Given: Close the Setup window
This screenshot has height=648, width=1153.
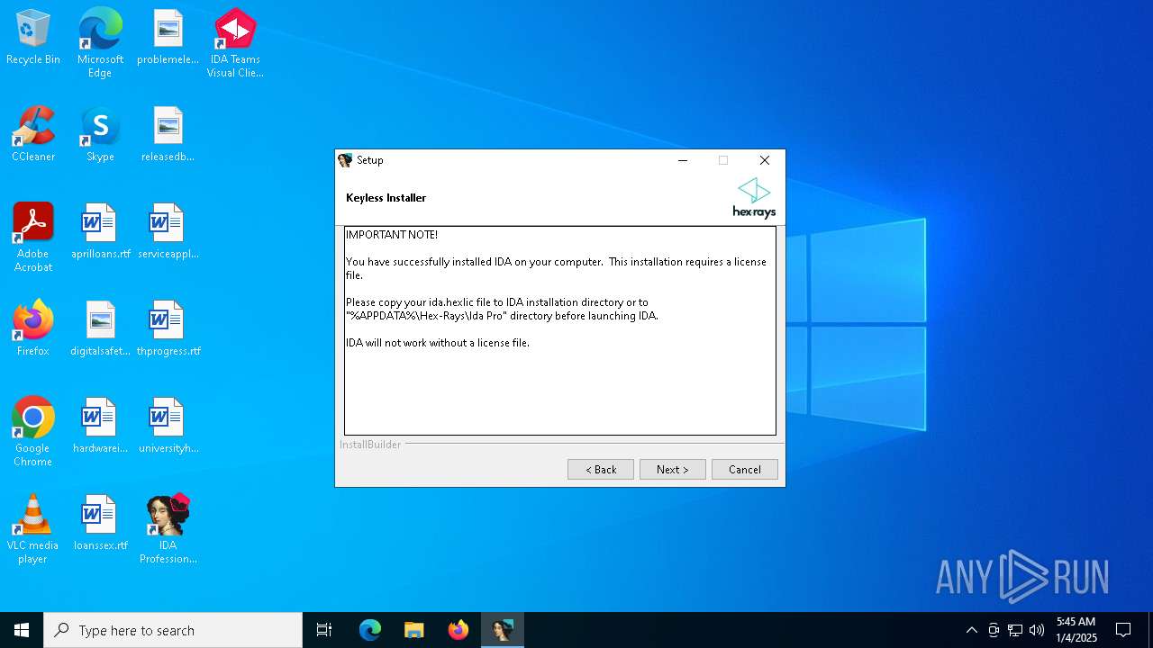Looking at the screenshot, I should point(765,160).
